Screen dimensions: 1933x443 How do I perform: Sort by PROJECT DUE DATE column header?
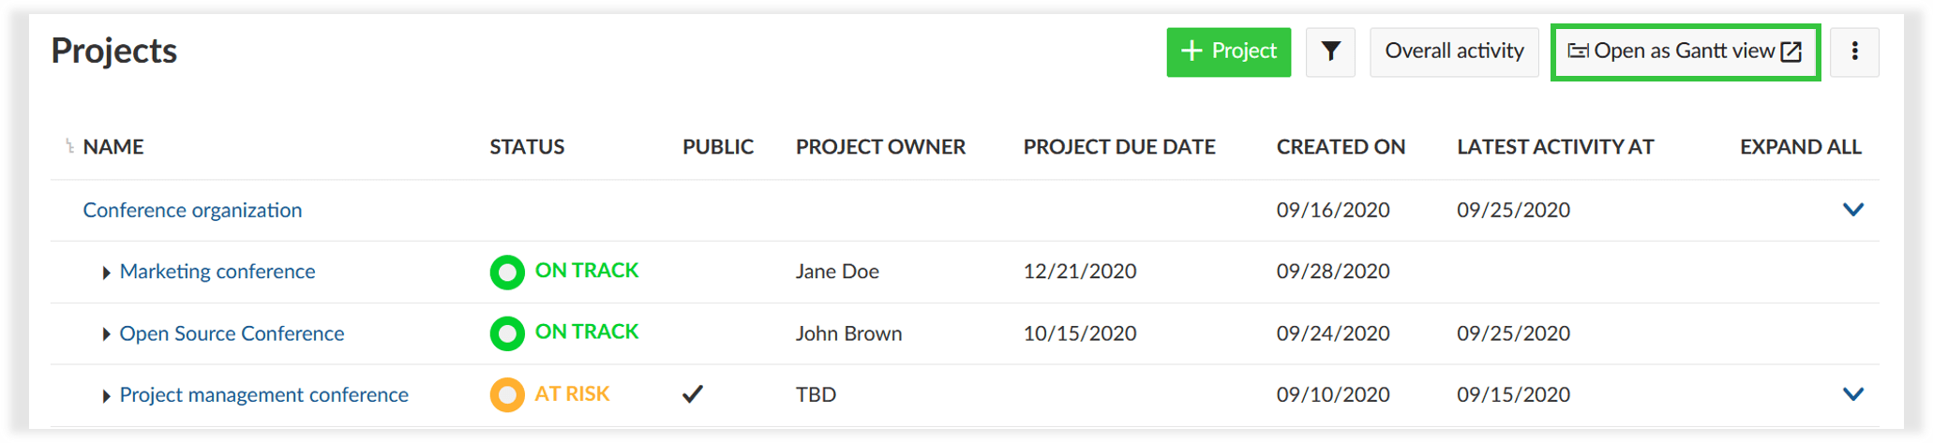coord(1118,147)
